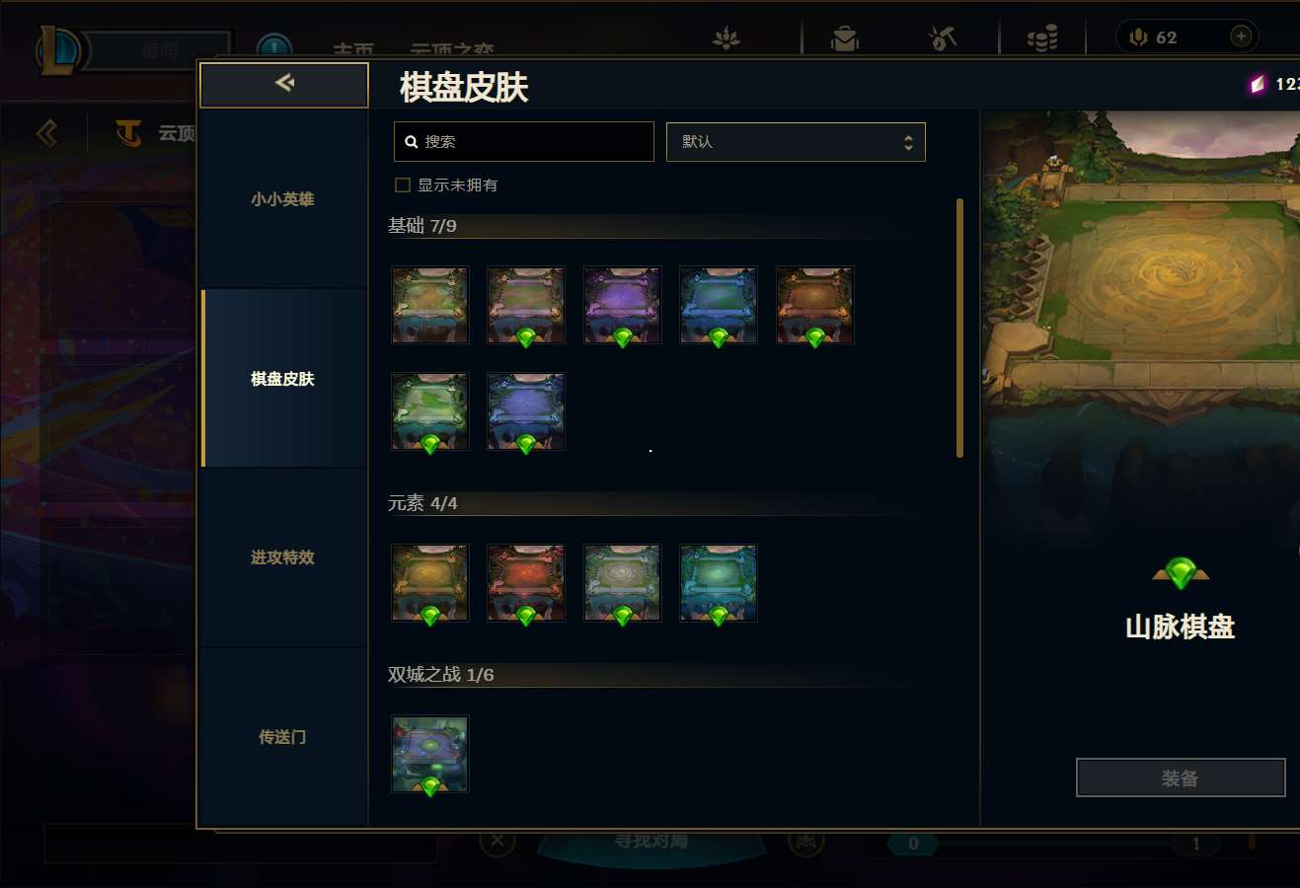Toggle the 显示未拥有 checkbox

click(403, 185)
